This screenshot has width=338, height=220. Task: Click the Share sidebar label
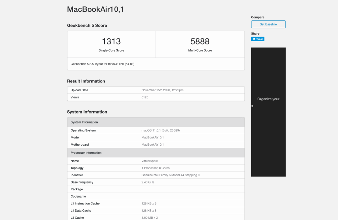click(255, 33)
